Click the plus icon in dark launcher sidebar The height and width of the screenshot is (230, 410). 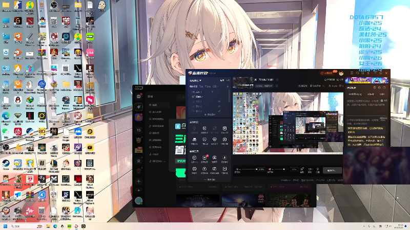(138, 181)
